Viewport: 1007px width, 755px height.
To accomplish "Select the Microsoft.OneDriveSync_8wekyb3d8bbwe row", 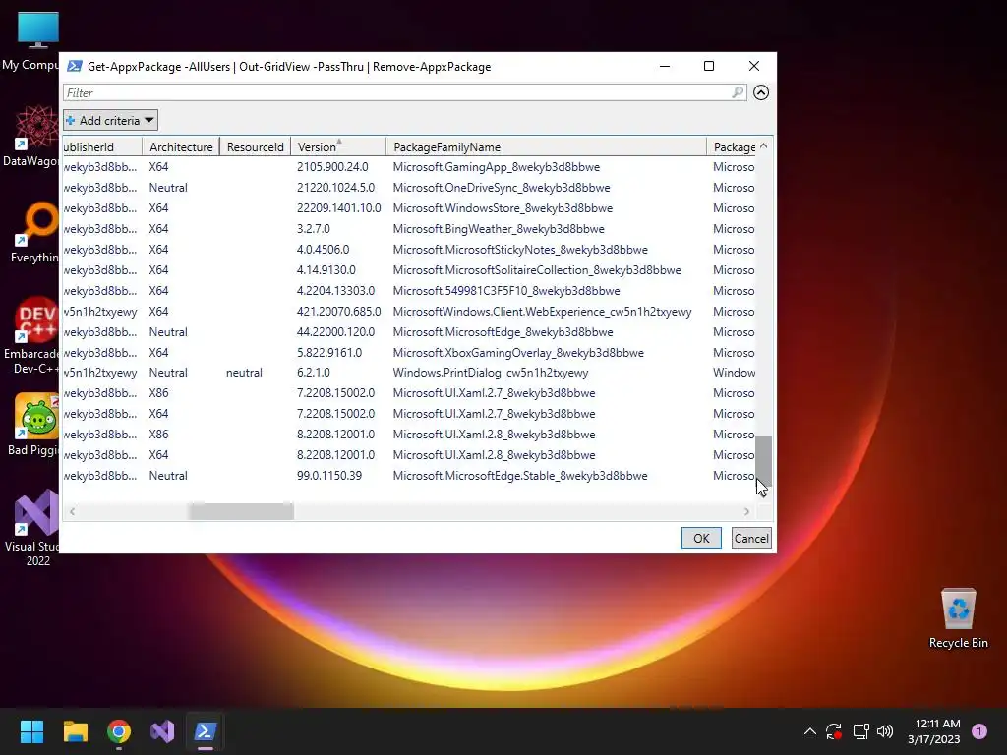I will [x=409, y=188].
